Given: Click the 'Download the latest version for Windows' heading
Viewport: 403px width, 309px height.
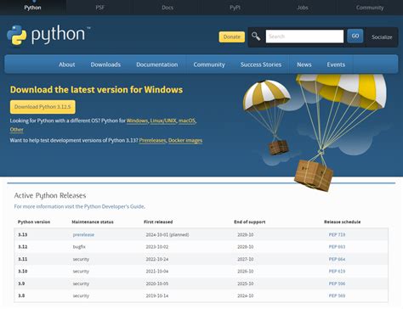Looking at the screenshot, I should [96, 90].
